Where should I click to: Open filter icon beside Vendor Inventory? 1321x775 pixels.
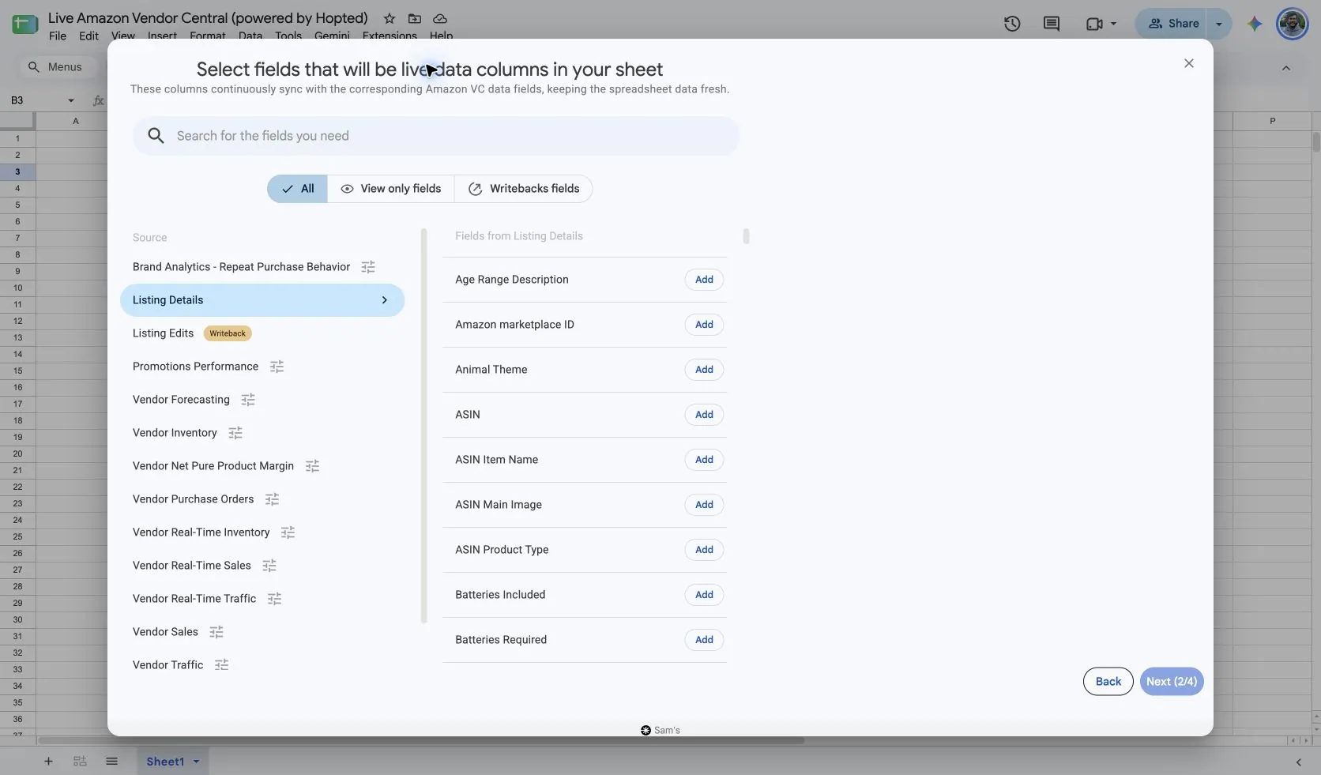click(x=235, y=433)
